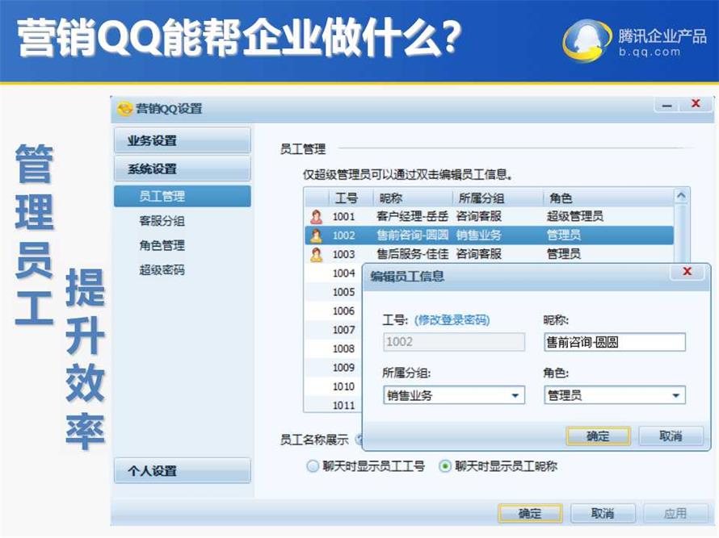Go to 超级密码 settings
This screenshot has height=538, width=719.
(162, 269)
